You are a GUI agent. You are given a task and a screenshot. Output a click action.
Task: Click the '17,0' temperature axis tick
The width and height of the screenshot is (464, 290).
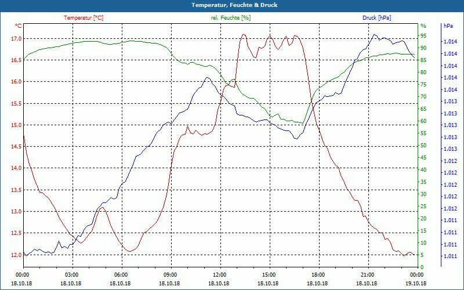point(17,39)
